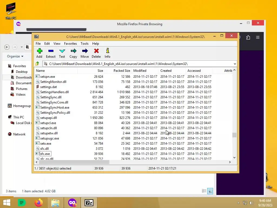Switch to Firefox Private Browsing on the taskbar
The height and width of the screenshot is (208, 277).
pyautogui.click(x=72, y=203)
